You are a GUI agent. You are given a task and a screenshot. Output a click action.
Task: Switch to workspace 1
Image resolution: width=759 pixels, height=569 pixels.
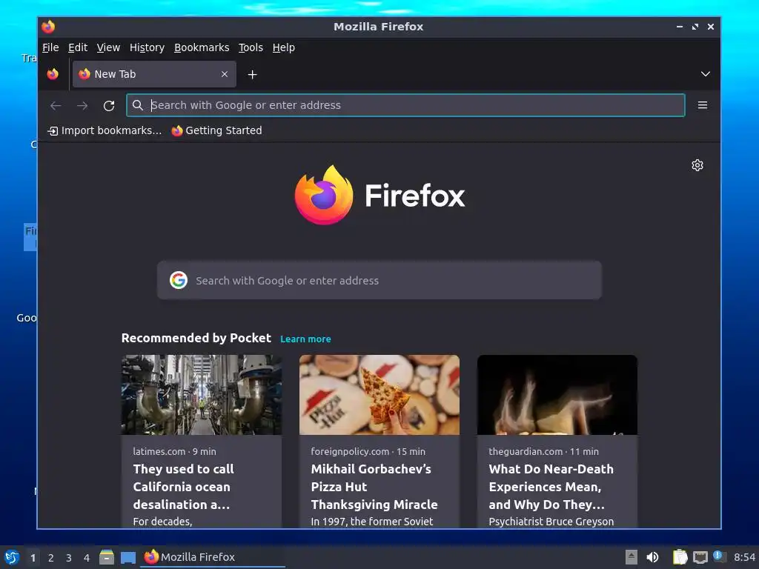(x=33, y=558)
